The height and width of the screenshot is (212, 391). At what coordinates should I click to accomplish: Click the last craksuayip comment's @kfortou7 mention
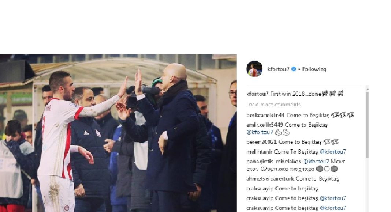click(x=333, y=208)
